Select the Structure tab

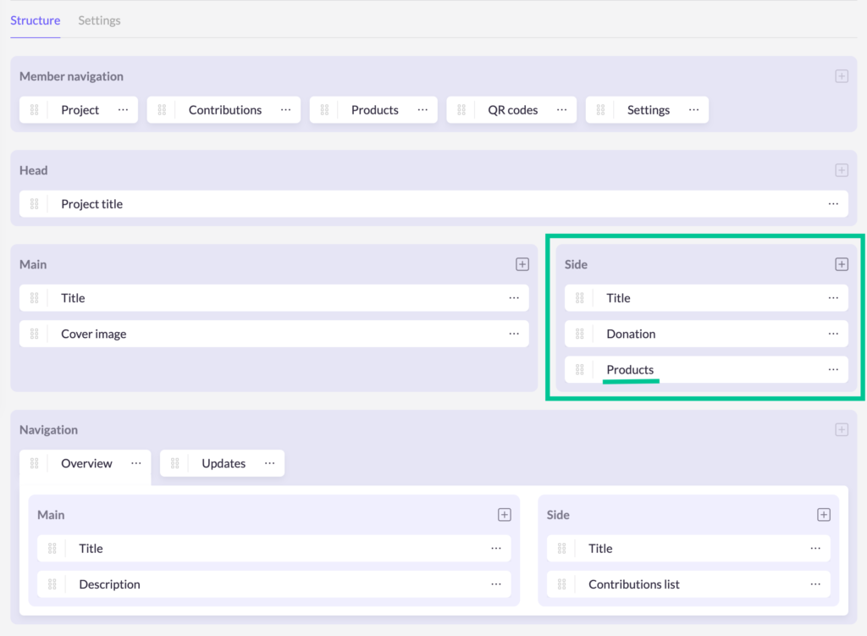click(x=35, y=20)
